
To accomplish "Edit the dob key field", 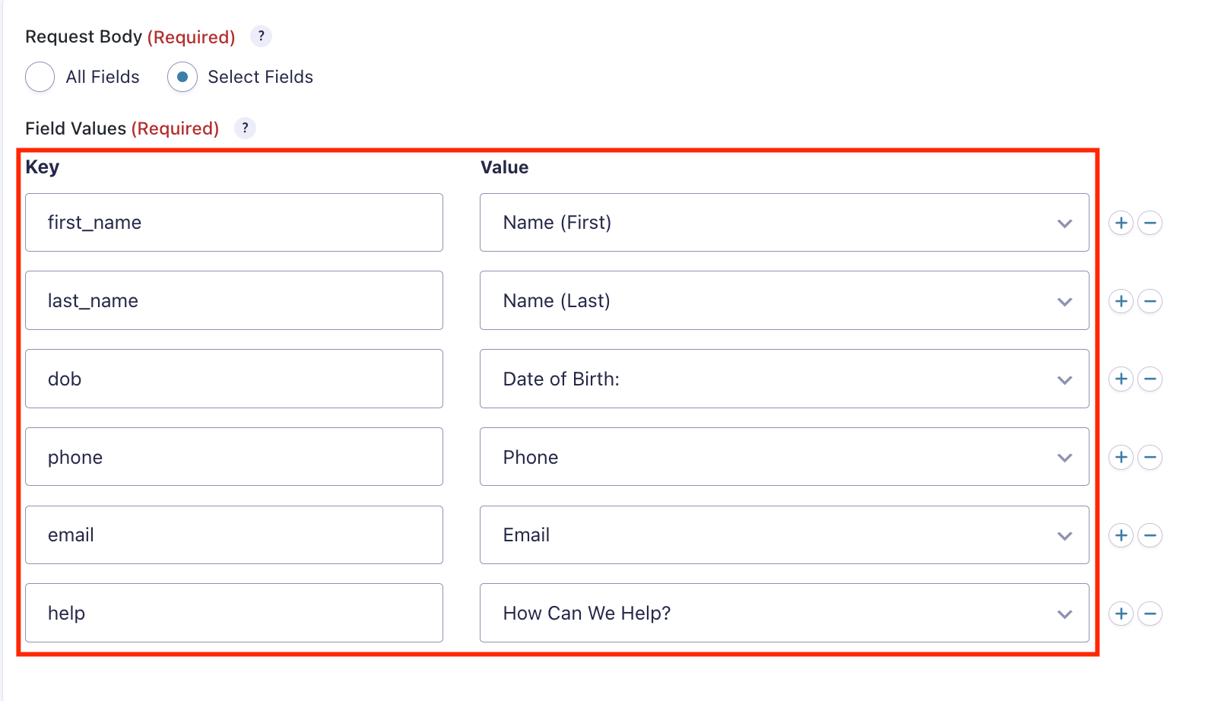I will point(233,379).
